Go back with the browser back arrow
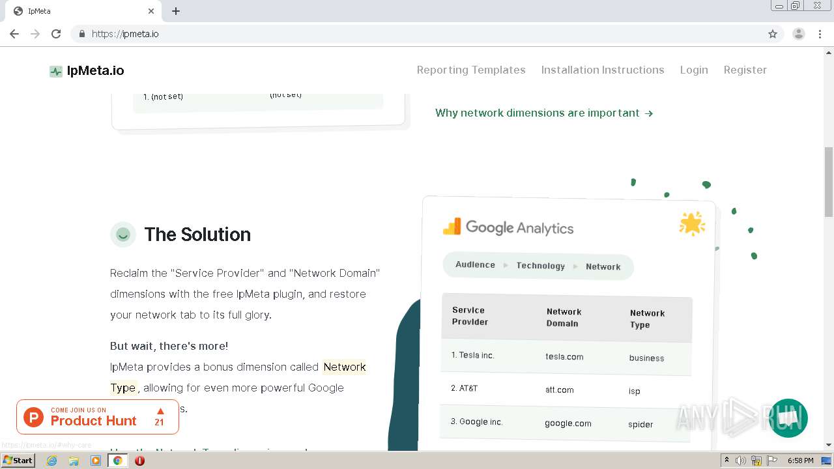This screenshot has height=469, width=834. pos(14,34)
